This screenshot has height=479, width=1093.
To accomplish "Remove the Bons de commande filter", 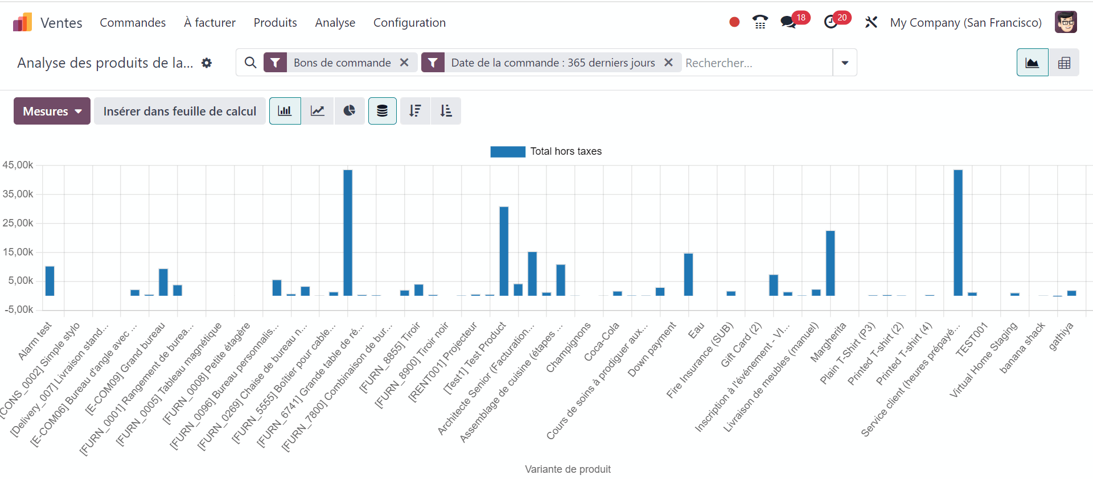I will click(x=404, y=63).
